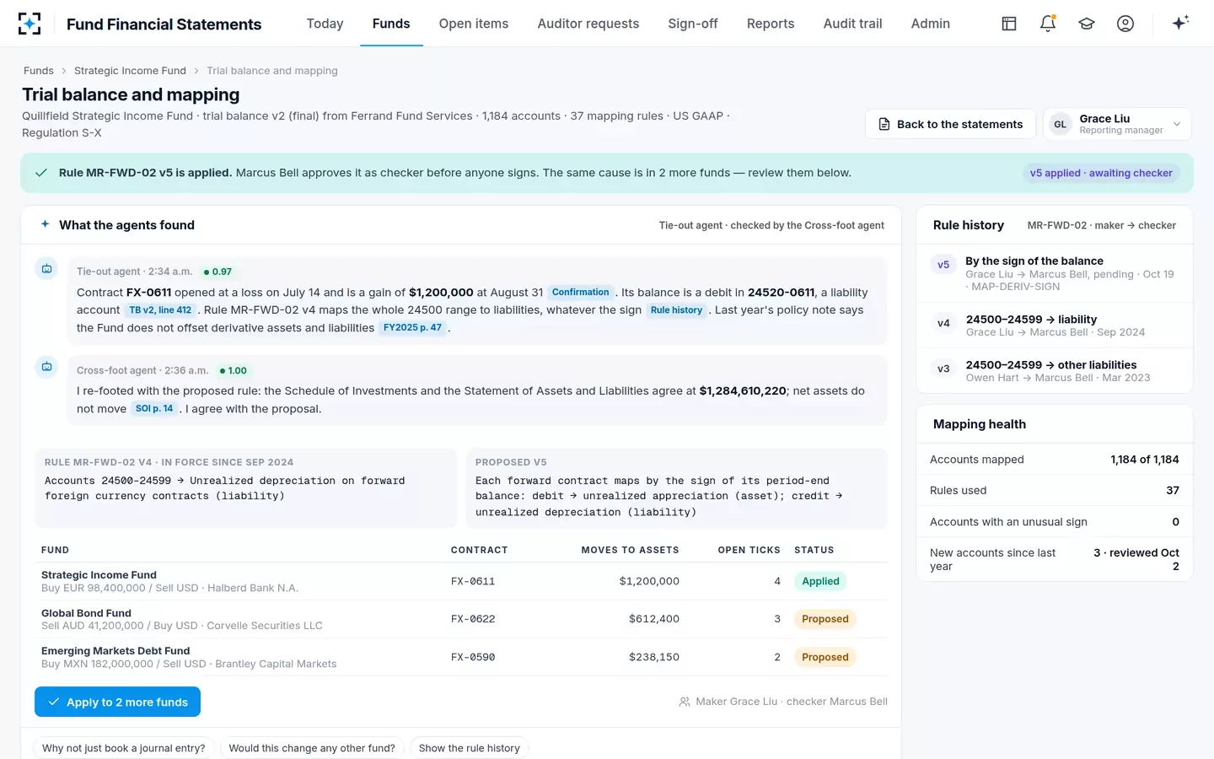Open the FY2025 p. 47 citation
This screenshot has width=1214, height=759.
[x=412, y=328]
